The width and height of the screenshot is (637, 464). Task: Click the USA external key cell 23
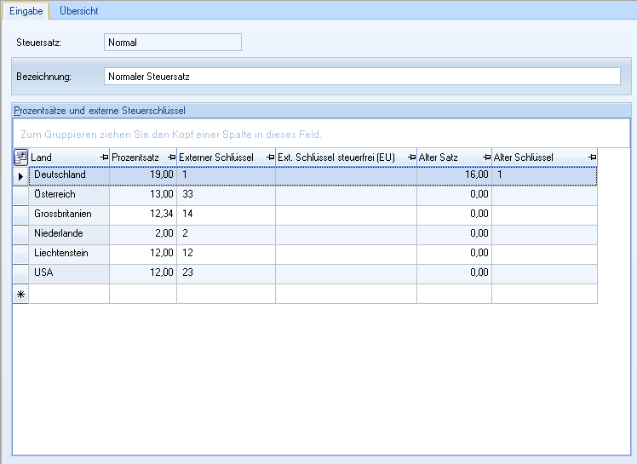pyautogui.click(x=225, y=273)
